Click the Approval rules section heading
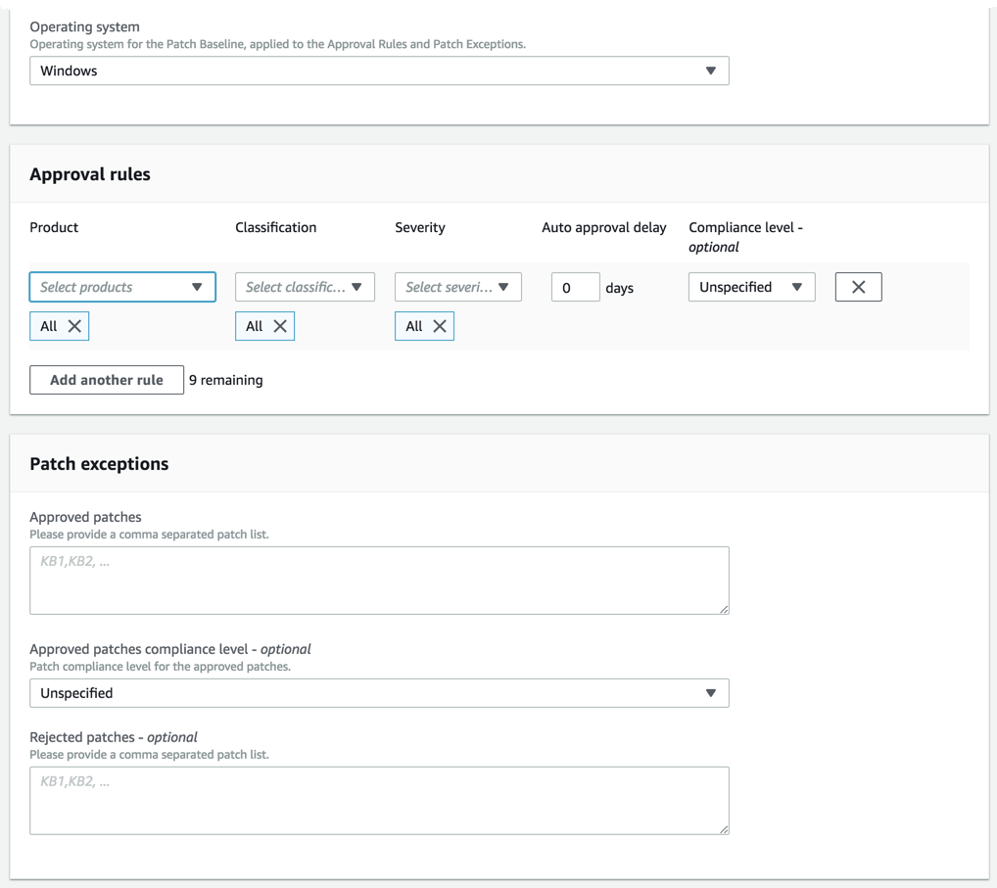 tap(90, 174)
